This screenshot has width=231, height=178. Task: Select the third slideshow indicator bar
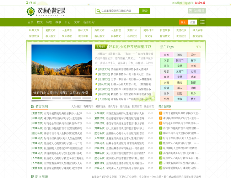click(x=57, y=98)
